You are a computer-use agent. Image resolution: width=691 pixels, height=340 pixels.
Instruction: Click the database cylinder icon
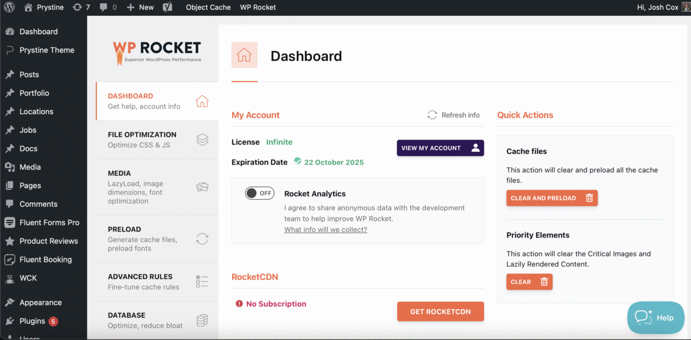[x=202, y=321]
